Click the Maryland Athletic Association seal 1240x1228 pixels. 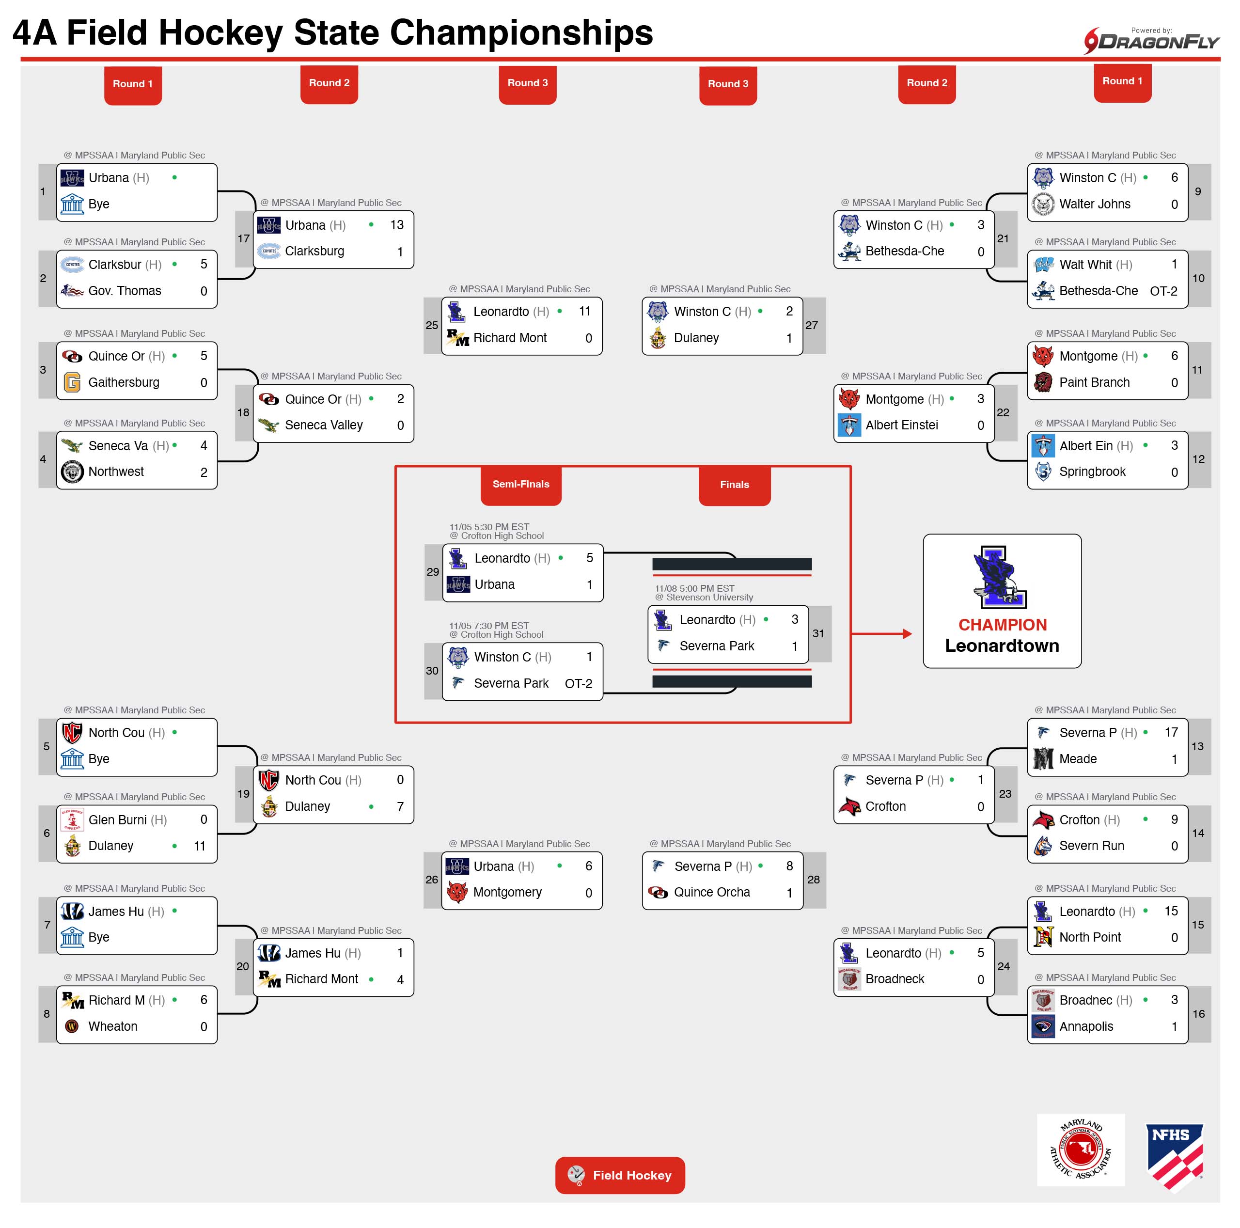(1080, 1149)
